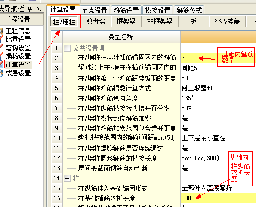Click the 楼层设置 icon
This screenshot has height=207, width=256.
click(2, 73)
